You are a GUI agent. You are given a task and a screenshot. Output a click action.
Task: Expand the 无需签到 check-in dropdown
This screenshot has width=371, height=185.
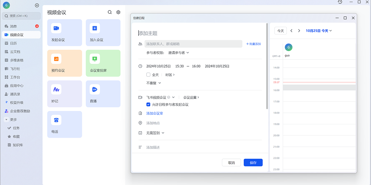pos(155,133)
